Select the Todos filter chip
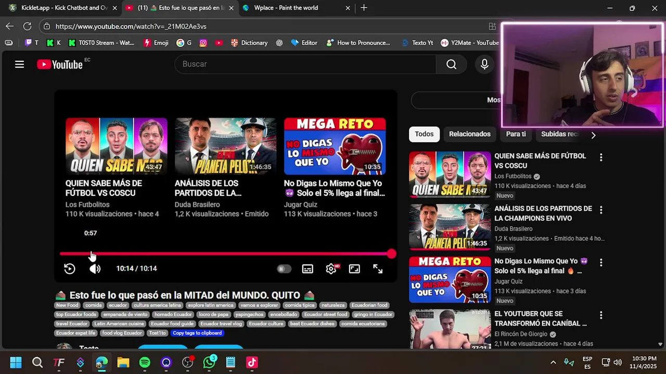The width and height of the screenshot is (666, 374). click(x=424, y=134)
